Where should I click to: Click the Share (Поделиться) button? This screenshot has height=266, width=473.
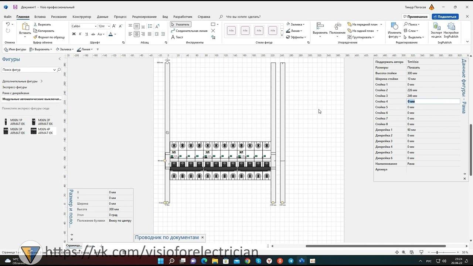(445, 17)
